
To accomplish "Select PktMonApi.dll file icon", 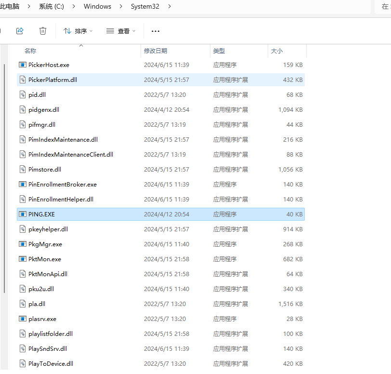I will click(23, 274).
